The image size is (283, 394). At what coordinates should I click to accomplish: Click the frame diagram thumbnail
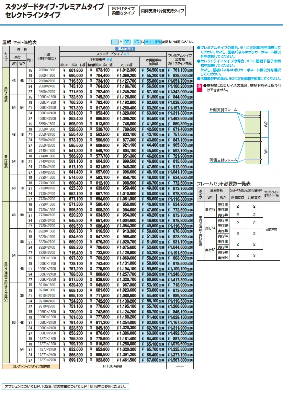coord(238,136)
